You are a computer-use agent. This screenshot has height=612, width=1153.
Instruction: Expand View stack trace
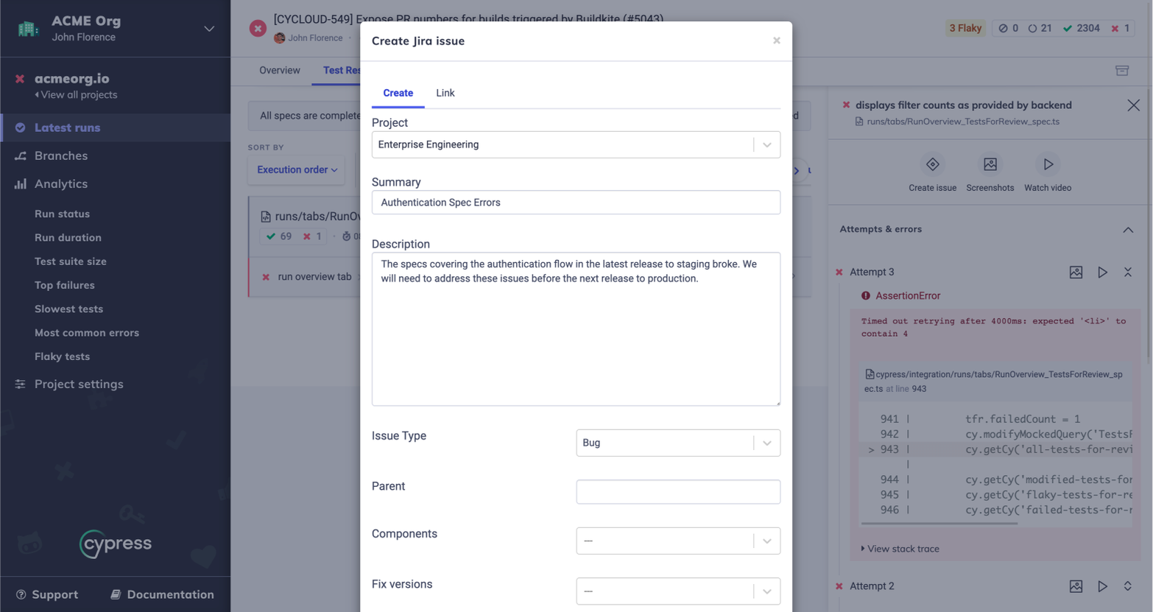pyautogui.click(x=900, y=549)
